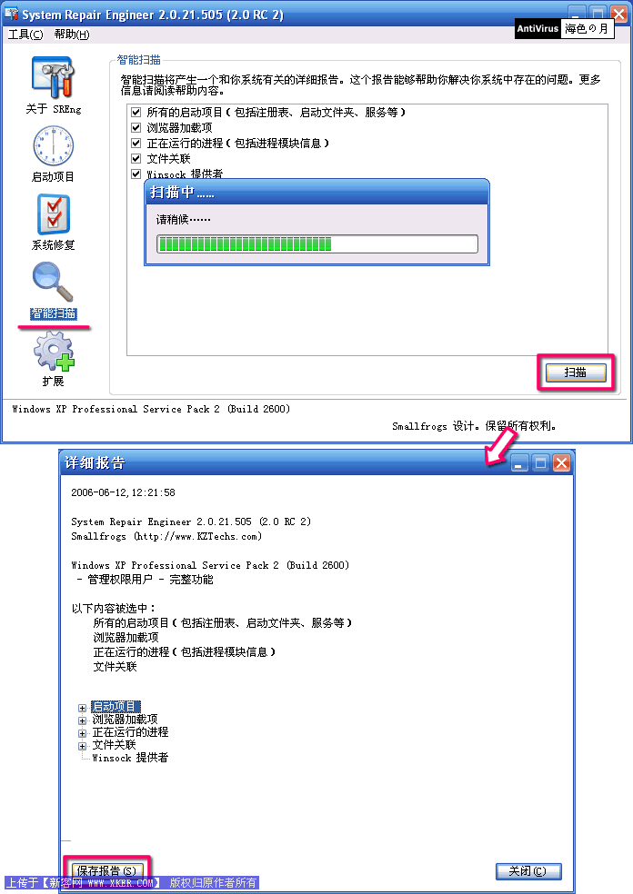Open the 帮助(H) menu
The height and width of the screenshot is (894, 633).
coord(72,35)
